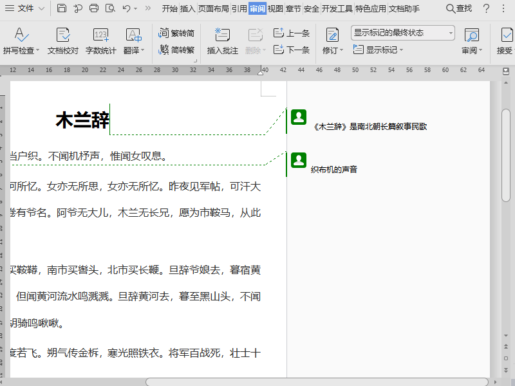Switch to the 引用 tab

(239, 8)
